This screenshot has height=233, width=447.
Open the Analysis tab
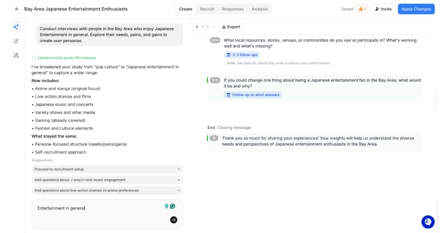click(260, 9)
